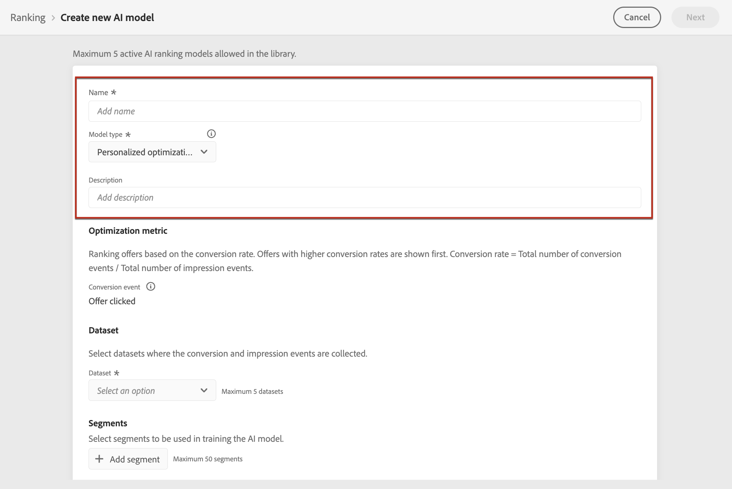This screenshot has height=489, width=732.
Task: Click the Add segment button
Action: [128, 459]
